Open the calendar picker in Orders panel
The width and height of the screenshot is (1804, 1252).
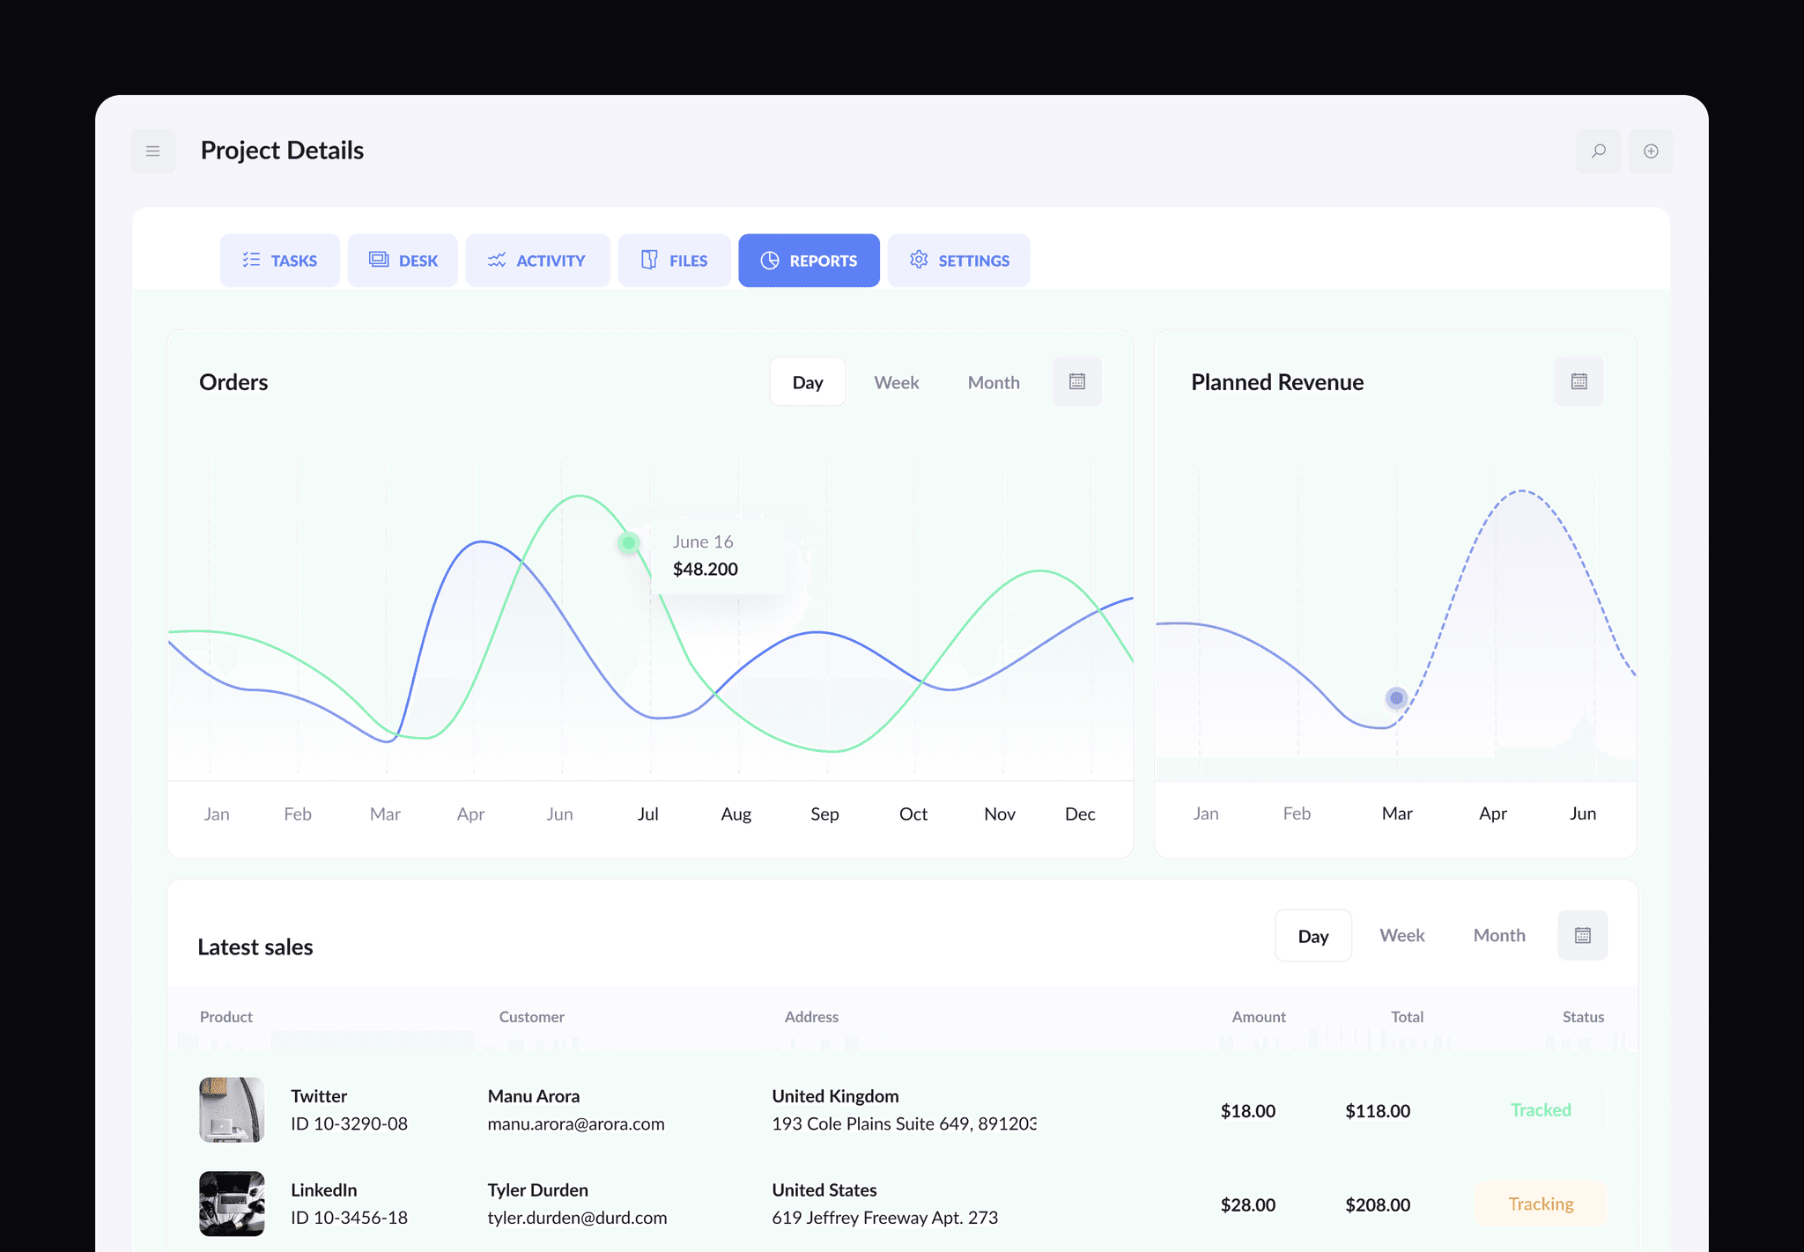pos(1076,381)
